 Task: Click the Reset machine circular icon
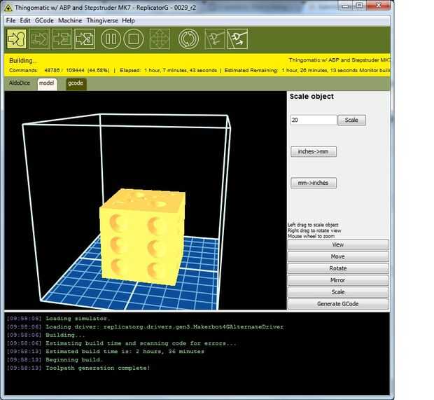(x=189, y=39)
